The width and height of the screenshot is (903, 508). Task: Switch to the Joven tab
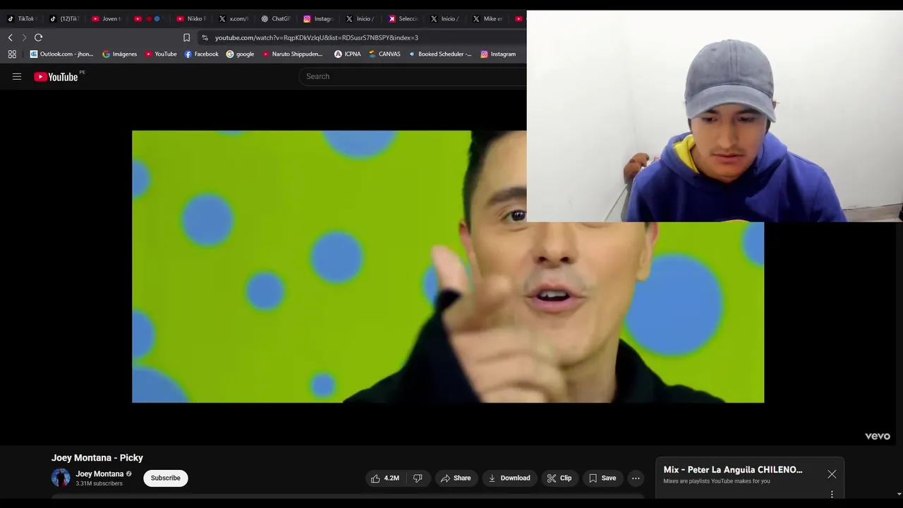[107, 19]
